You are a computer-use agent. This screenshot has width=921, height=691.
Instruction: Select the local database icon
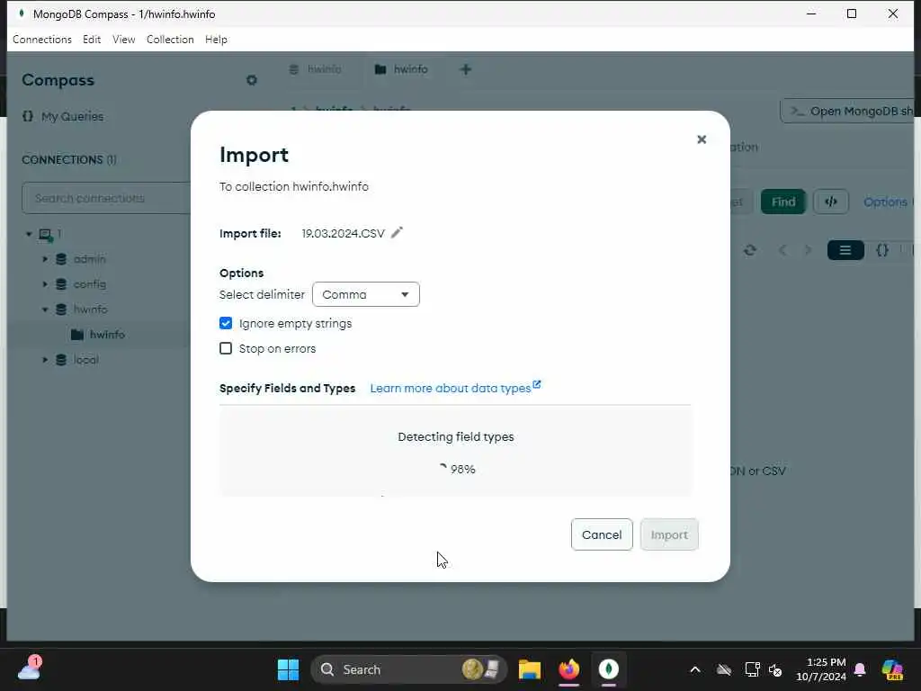click(x=61, y=360)
